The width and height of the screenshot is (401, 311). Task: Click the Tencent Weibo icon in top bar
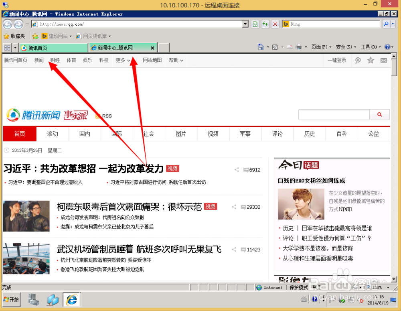(358, 61)
